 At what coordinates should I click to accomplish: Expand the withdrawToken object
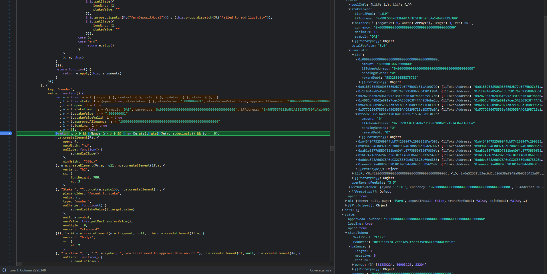[349, 187]
